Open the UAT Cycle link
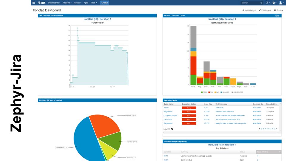 [168, 119]
